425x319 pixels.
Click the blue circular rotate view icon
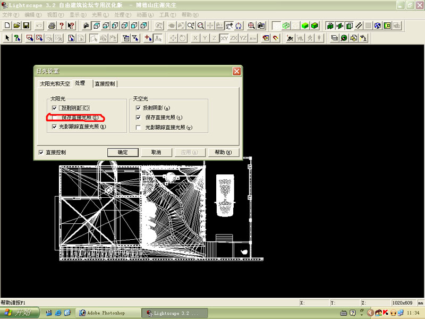(238, 26)
